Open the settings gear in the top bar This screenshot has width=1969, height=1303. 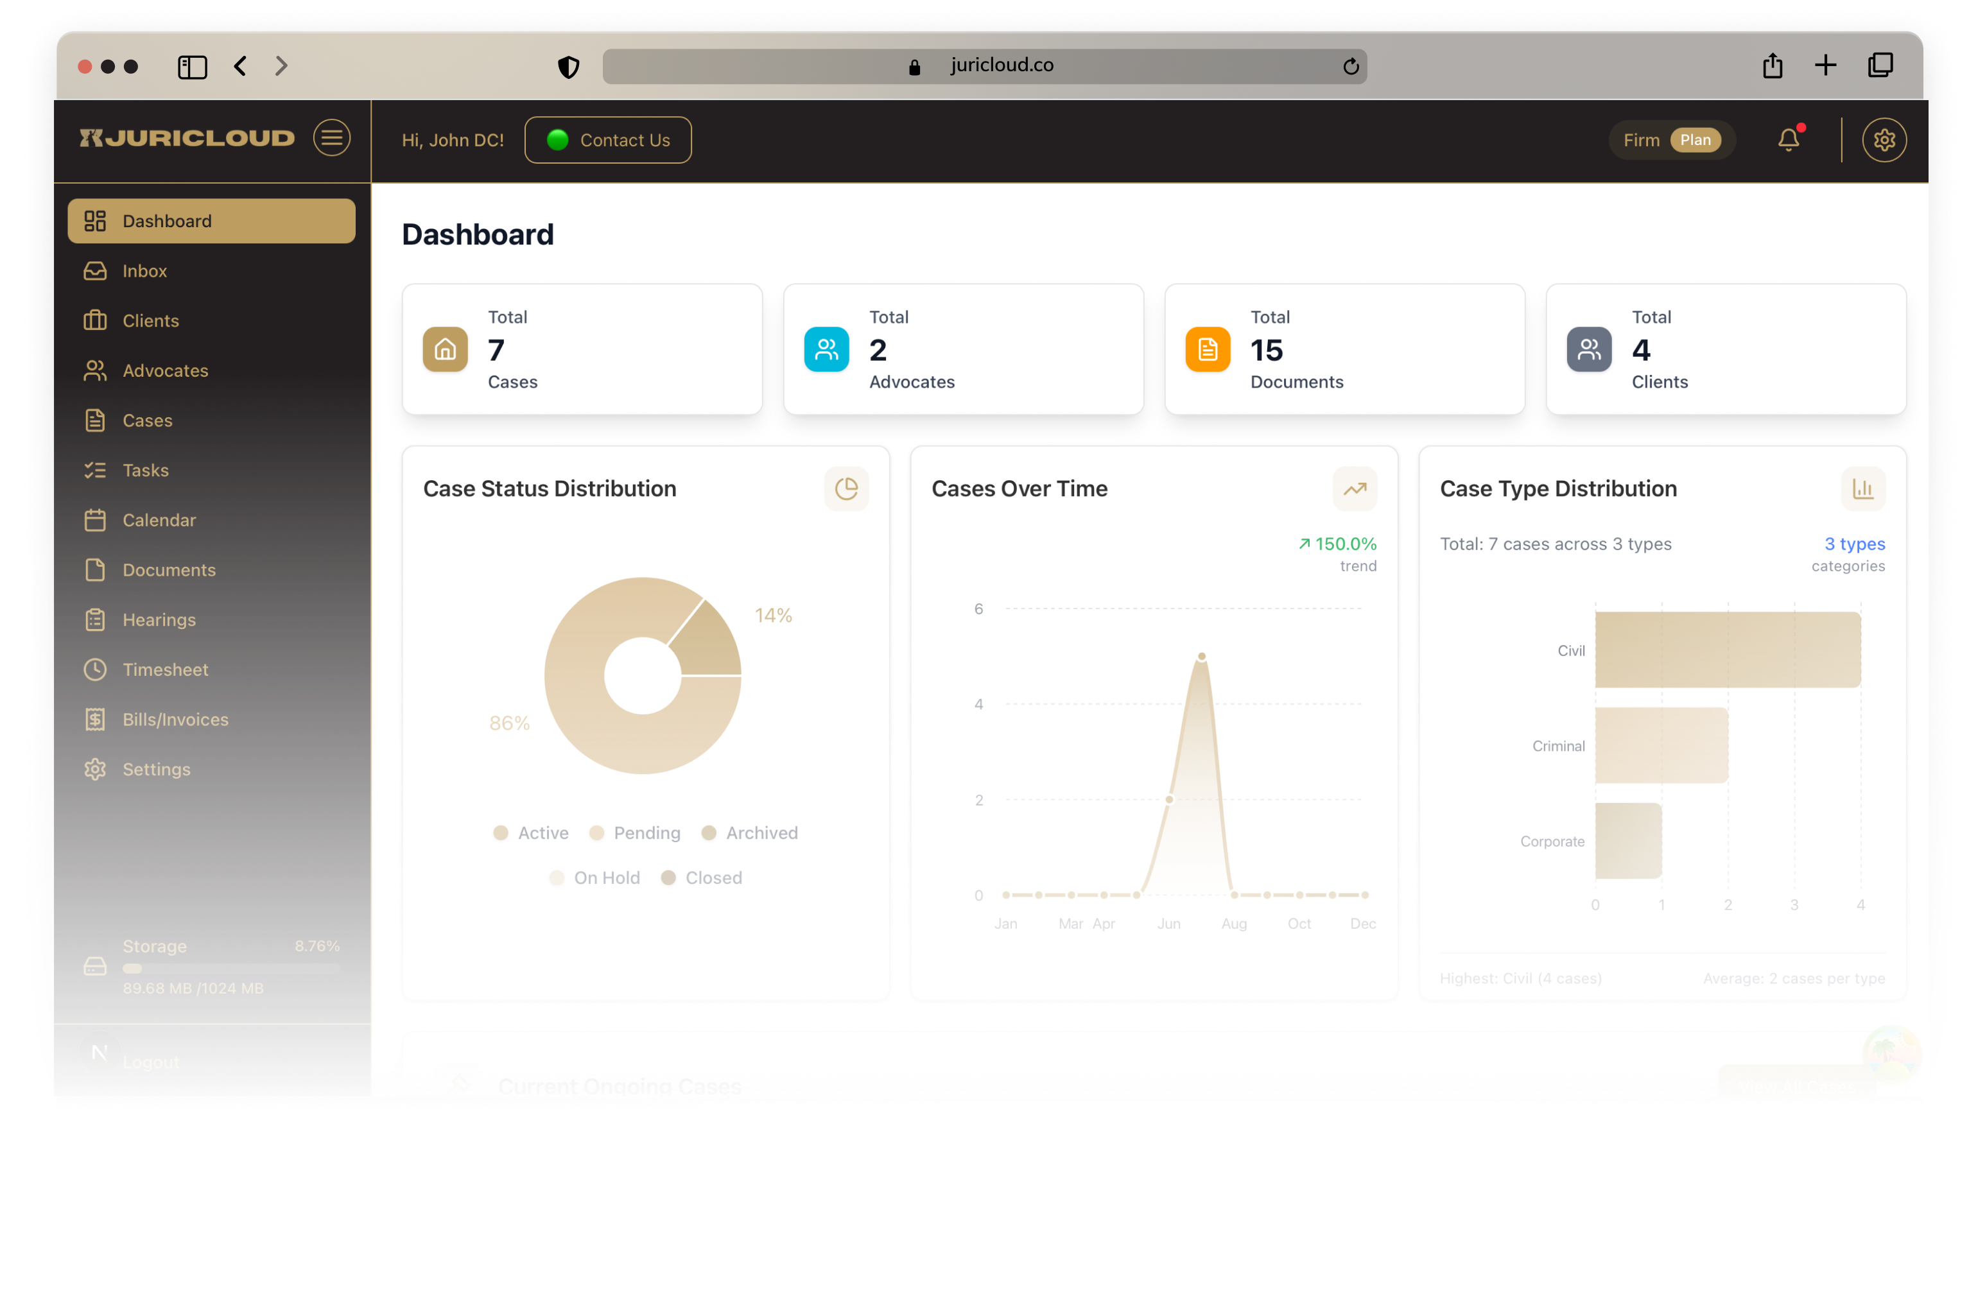[1884, 140]
